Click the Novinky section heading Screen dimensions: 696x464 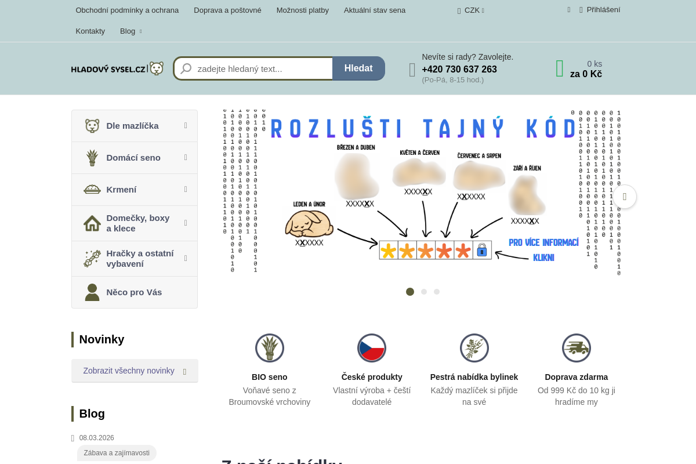coord(101,339)
